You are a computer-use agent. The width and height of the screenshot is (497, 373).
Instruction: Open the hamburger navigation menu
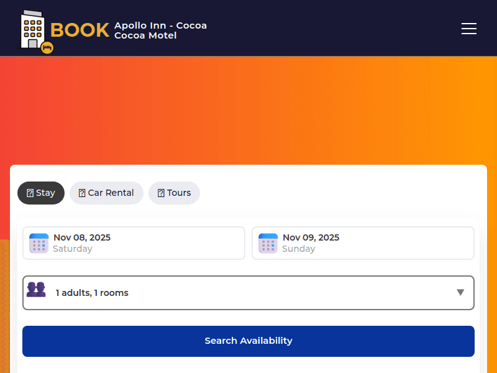click(x=469, y=29)
